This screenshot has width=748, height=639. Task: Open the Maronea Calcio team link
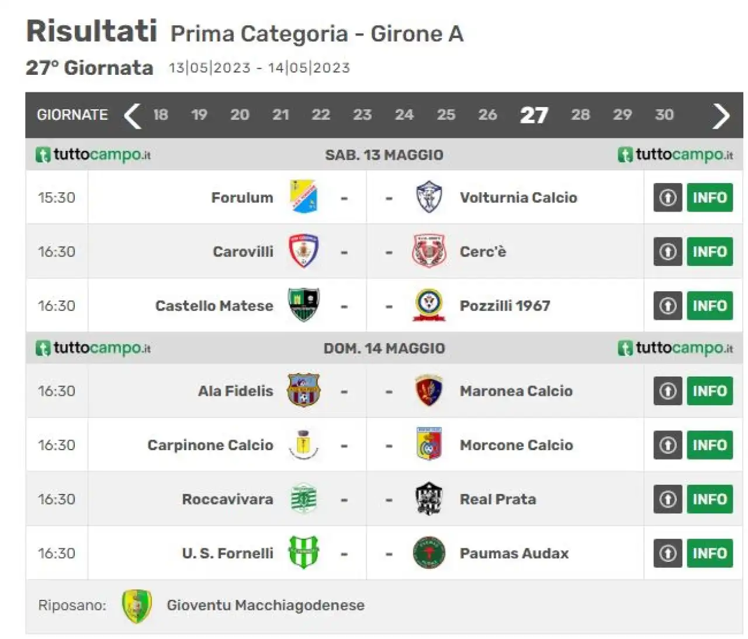516,391
